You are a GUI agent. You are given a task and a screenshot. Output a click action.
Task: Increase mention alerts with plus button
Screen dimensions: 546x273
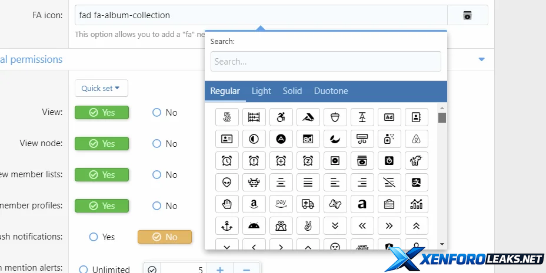pos(220,269)
